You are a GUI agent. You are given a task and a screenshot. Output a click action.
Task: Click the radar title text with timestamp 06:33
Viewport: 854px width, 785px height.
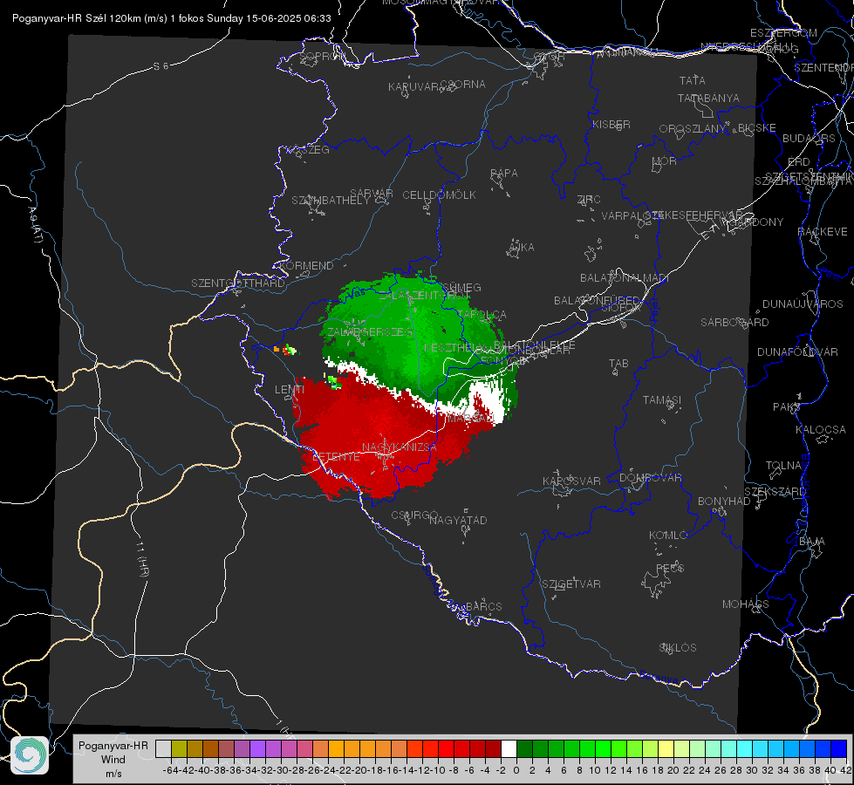(x=172, y=18)
